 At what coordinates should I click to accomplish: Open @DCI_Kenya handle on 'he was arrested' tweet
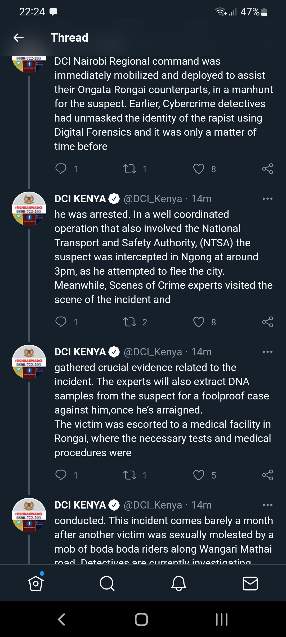[x=153, y=199]
